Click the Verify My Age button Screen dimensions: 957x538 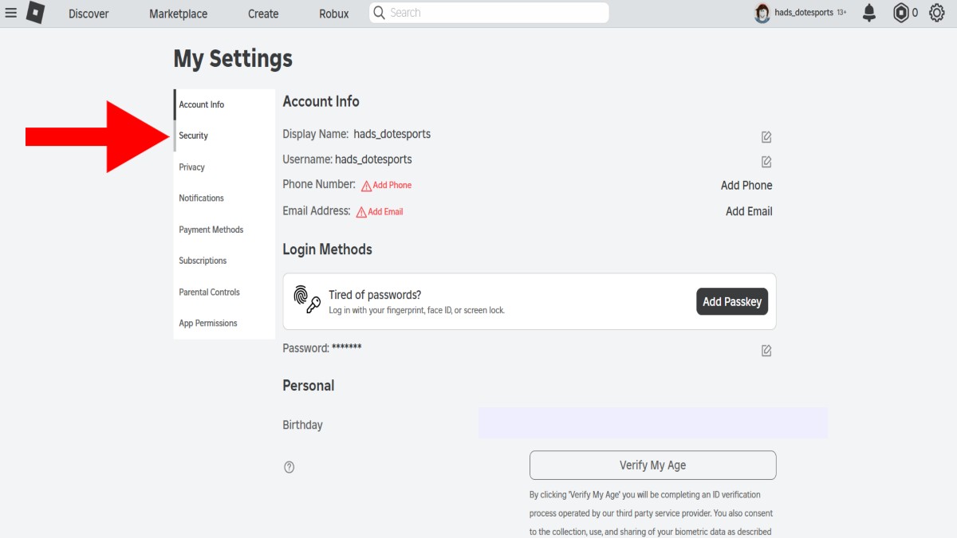coord(652,465)
